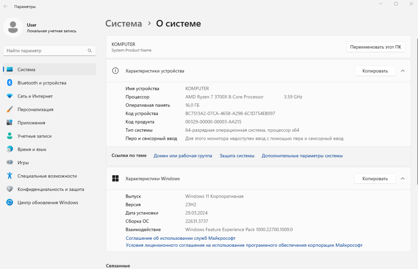Open Условия лицензионного соглашения link

pos(244,245)
